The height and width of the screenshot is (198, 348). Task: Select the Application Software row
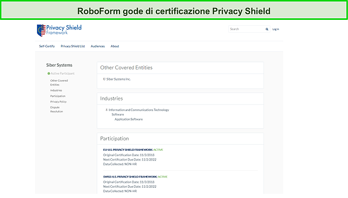pos(128,119)
